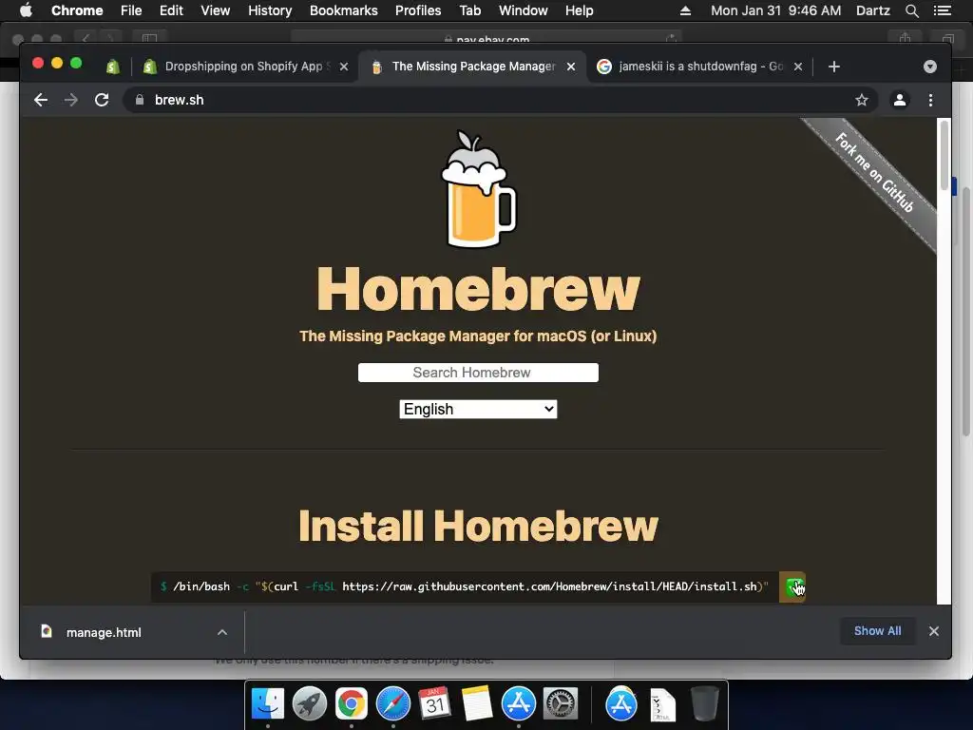Click Show All downloads
This screenshot has height=730, width=973.
[x=877, y=631]
